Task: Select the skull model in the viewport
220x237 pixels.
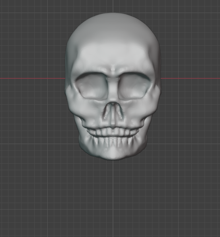Action: point(113,86)
